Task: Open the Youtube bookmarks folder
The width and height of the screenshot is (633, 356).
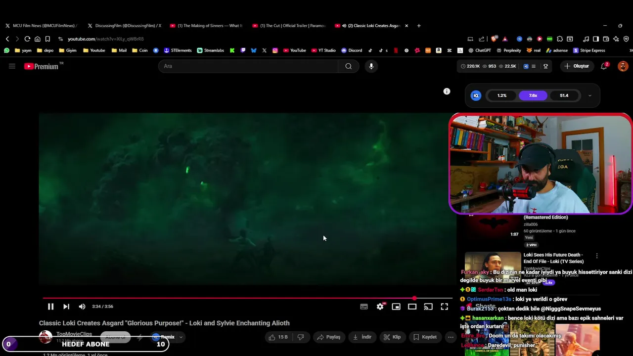Action: point(94,50)
